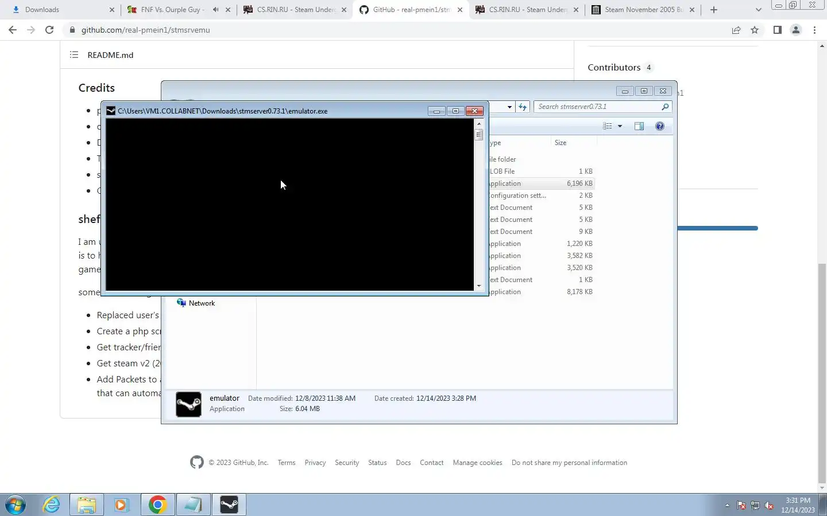View site information lock icon
827x516 pixels.
coord(72,30)
